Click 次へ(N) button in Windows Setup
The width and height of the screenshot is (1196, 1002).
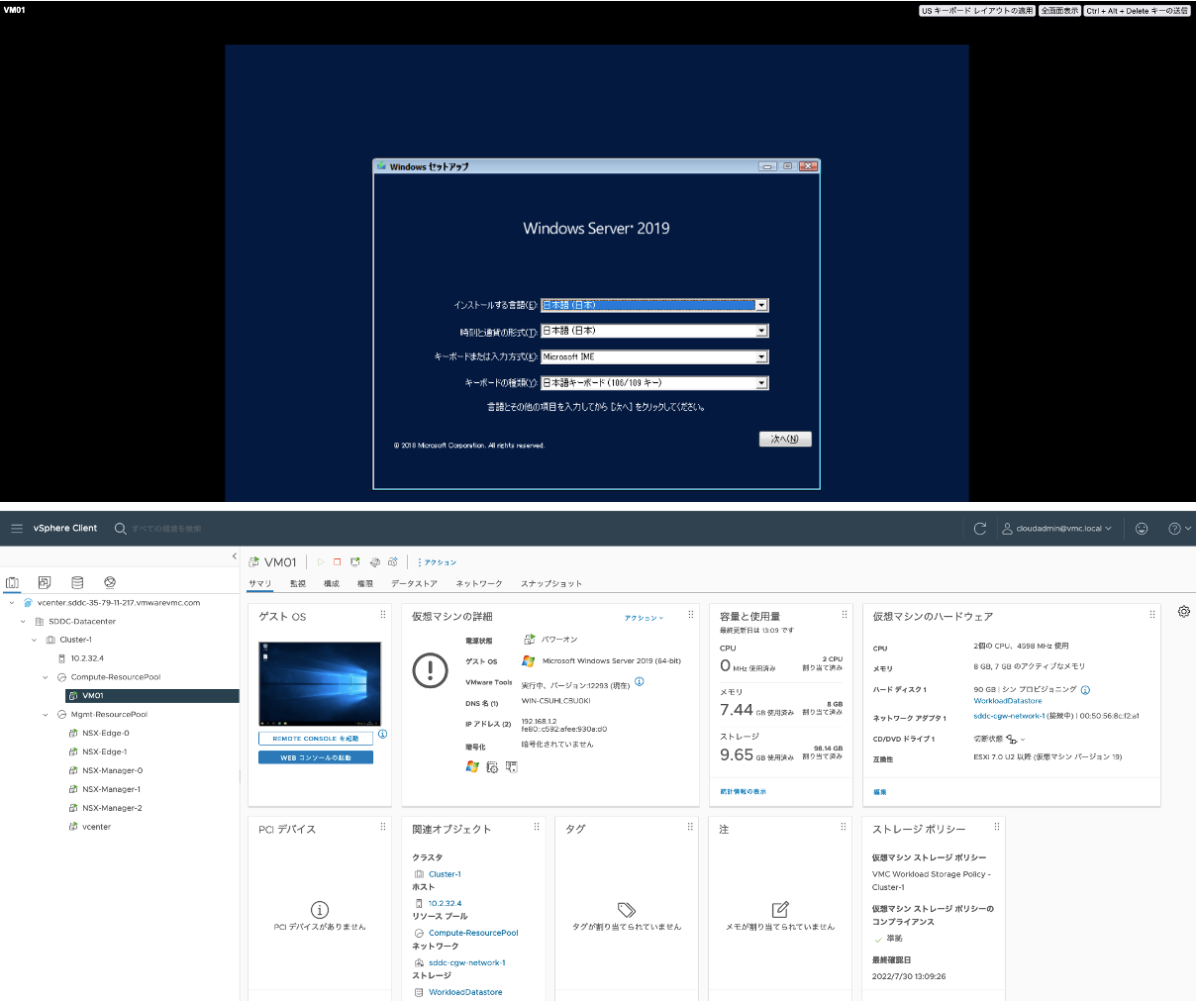click(785, 439)
